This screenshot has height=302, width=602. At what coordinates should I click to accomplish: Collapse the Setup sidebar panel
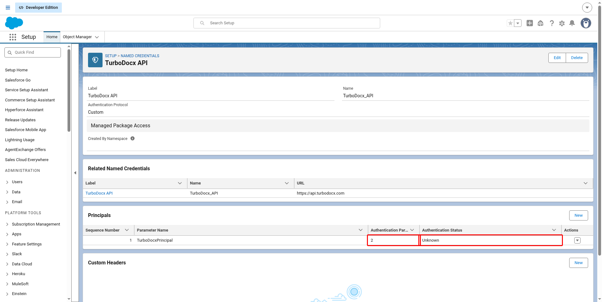point(75,173)
